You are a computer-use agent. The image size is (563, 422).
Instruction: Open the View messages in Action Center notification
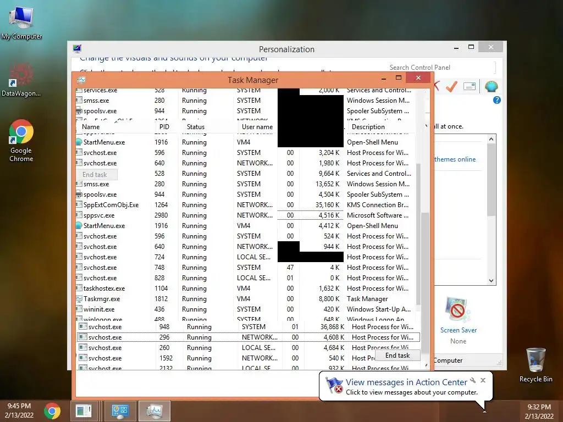click(x=406, y=382)
